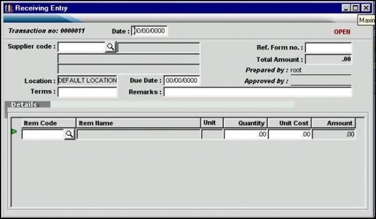Click the Approved by blank line

tap(321, 82)
